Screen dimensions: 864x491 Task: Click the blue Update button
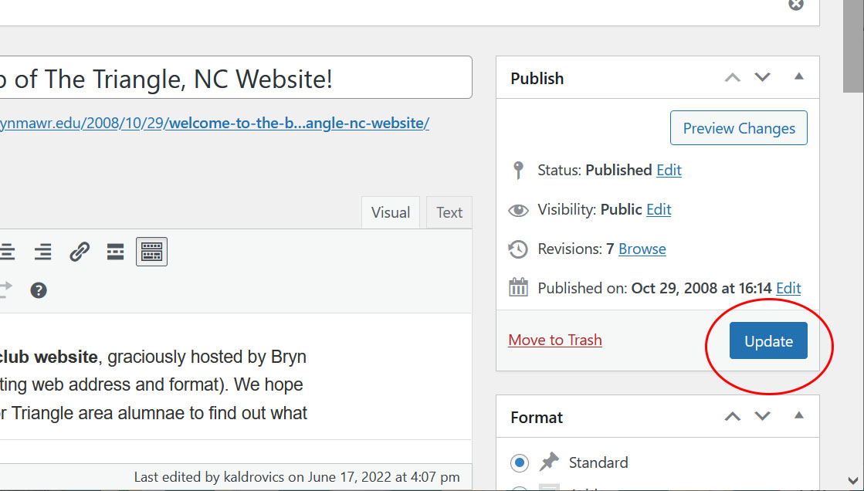pyautogui.click(x=768, y=341)
